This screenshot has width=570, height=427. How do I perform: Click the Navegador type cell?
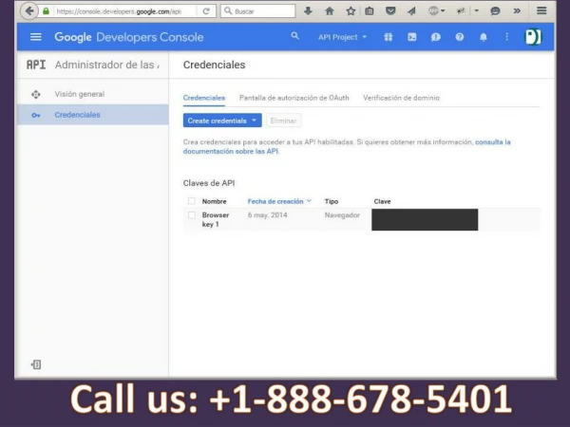[x=342, y=215]
